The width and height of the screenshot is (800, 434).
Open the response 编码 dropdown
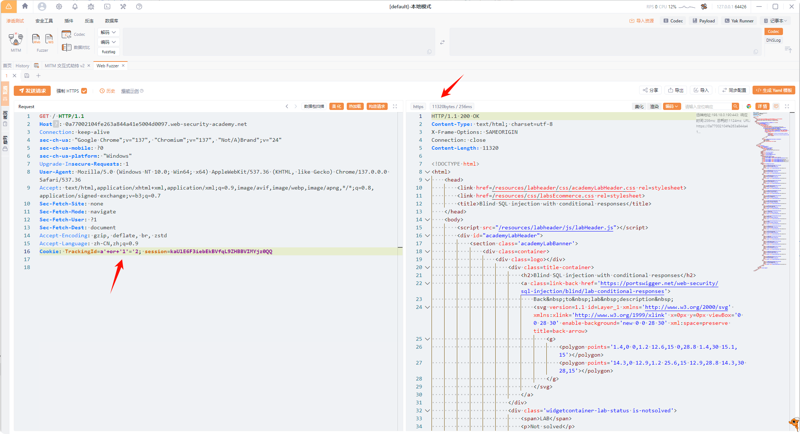click(671, 106)
